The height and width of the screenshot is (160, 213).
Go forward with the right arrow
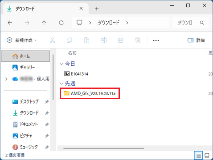pyautogui.click(x=27, y=23)
